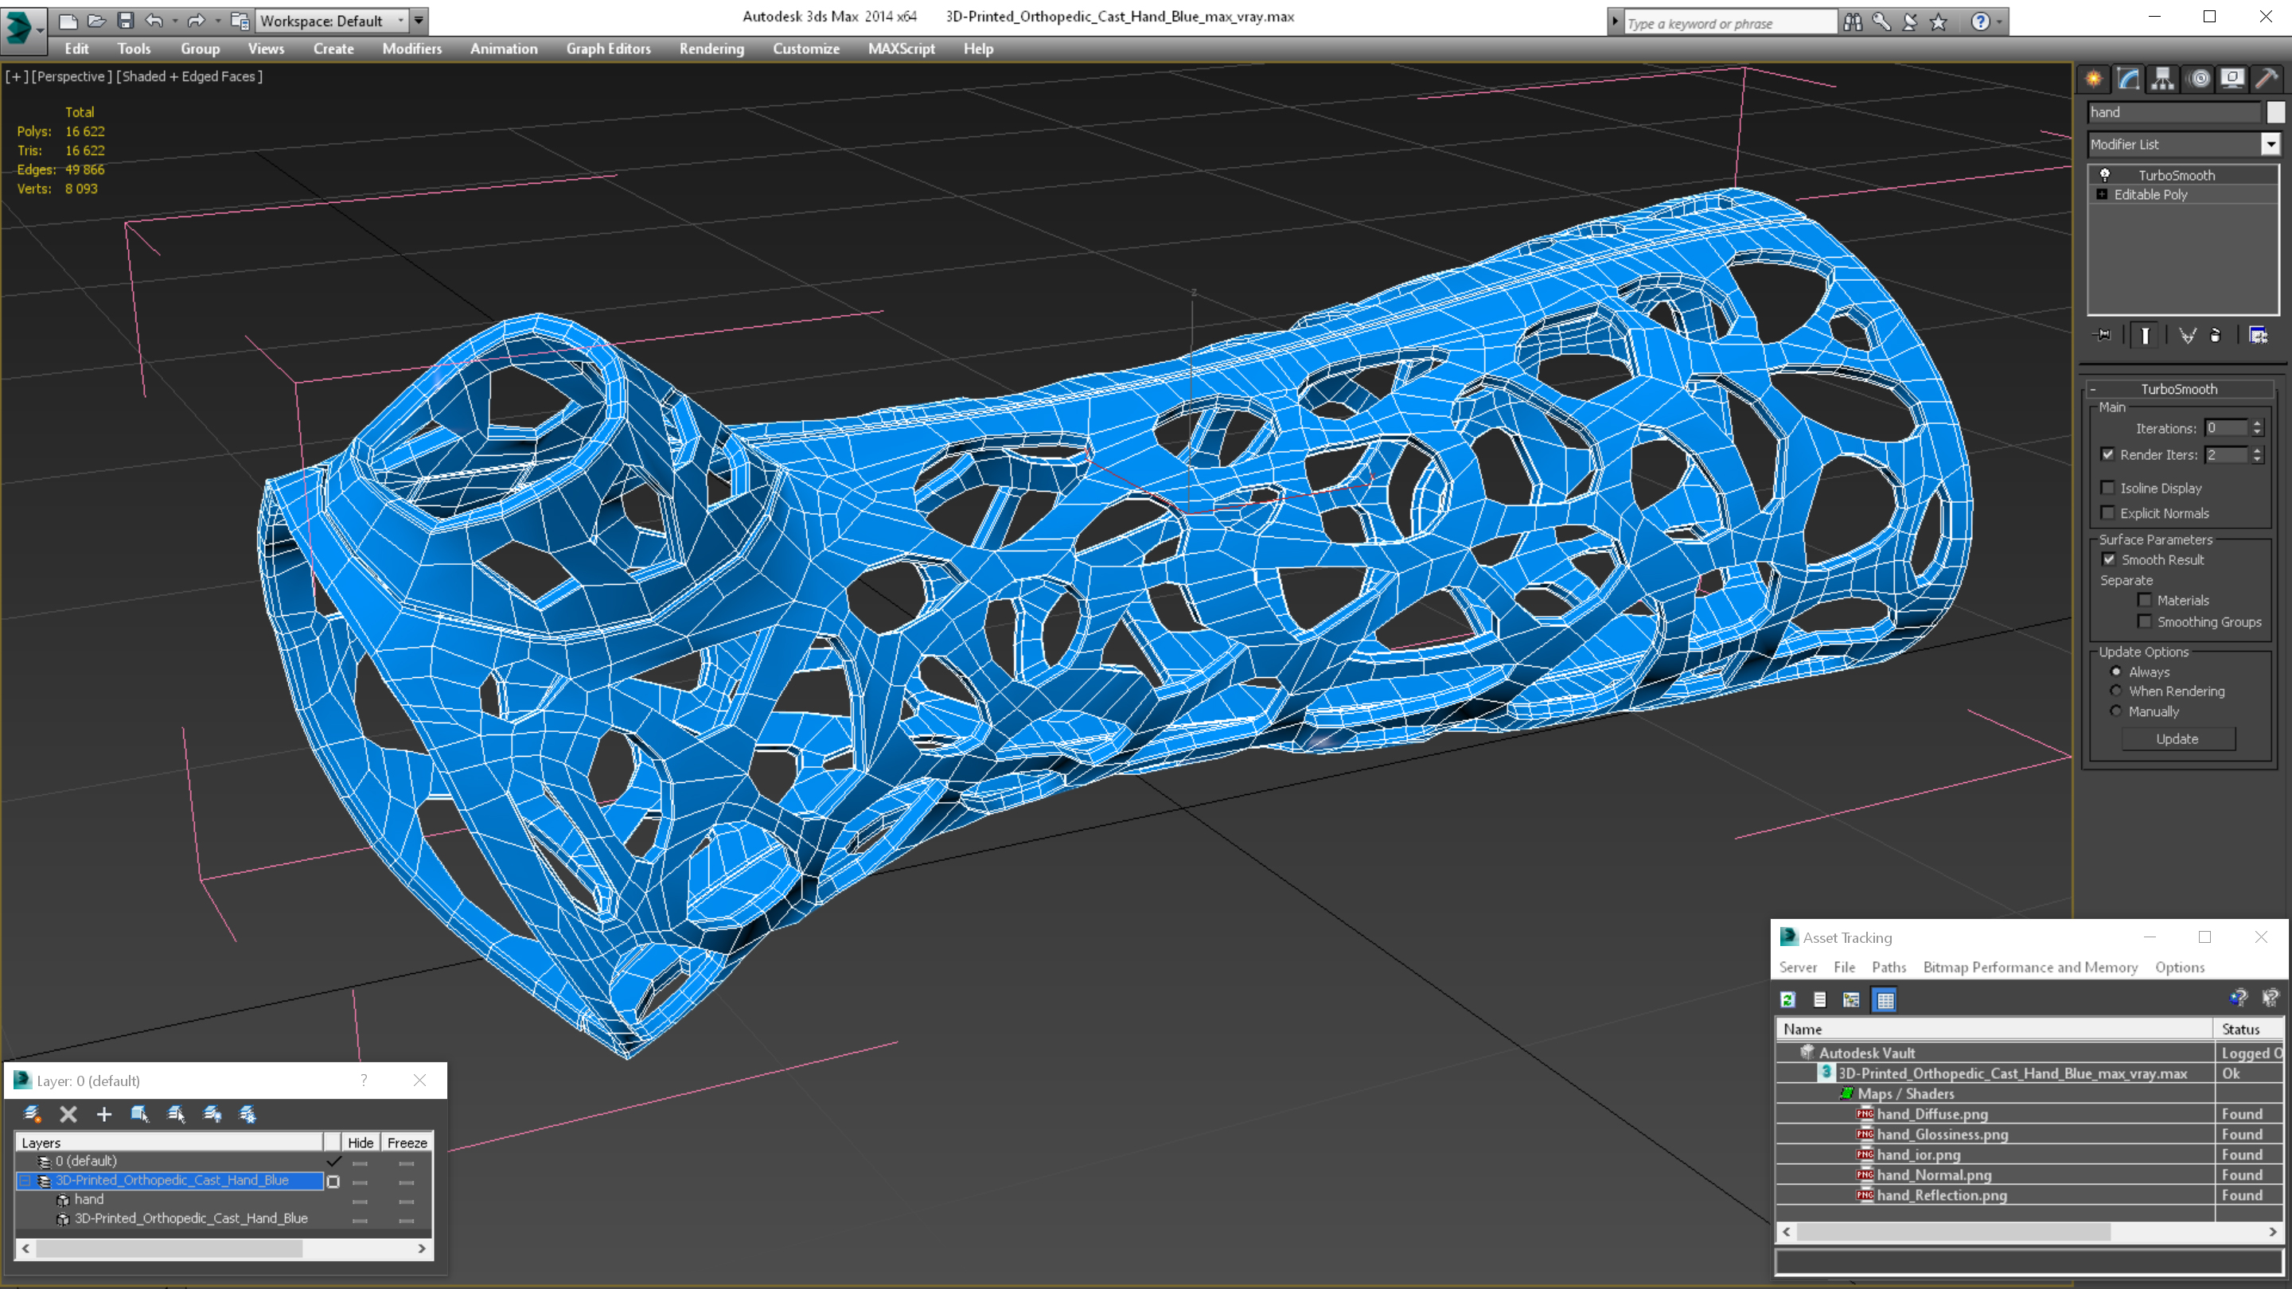
Task: Click Hide/Unhide All Layers icon in the Layer dialog
Action: pos(212,1114)
